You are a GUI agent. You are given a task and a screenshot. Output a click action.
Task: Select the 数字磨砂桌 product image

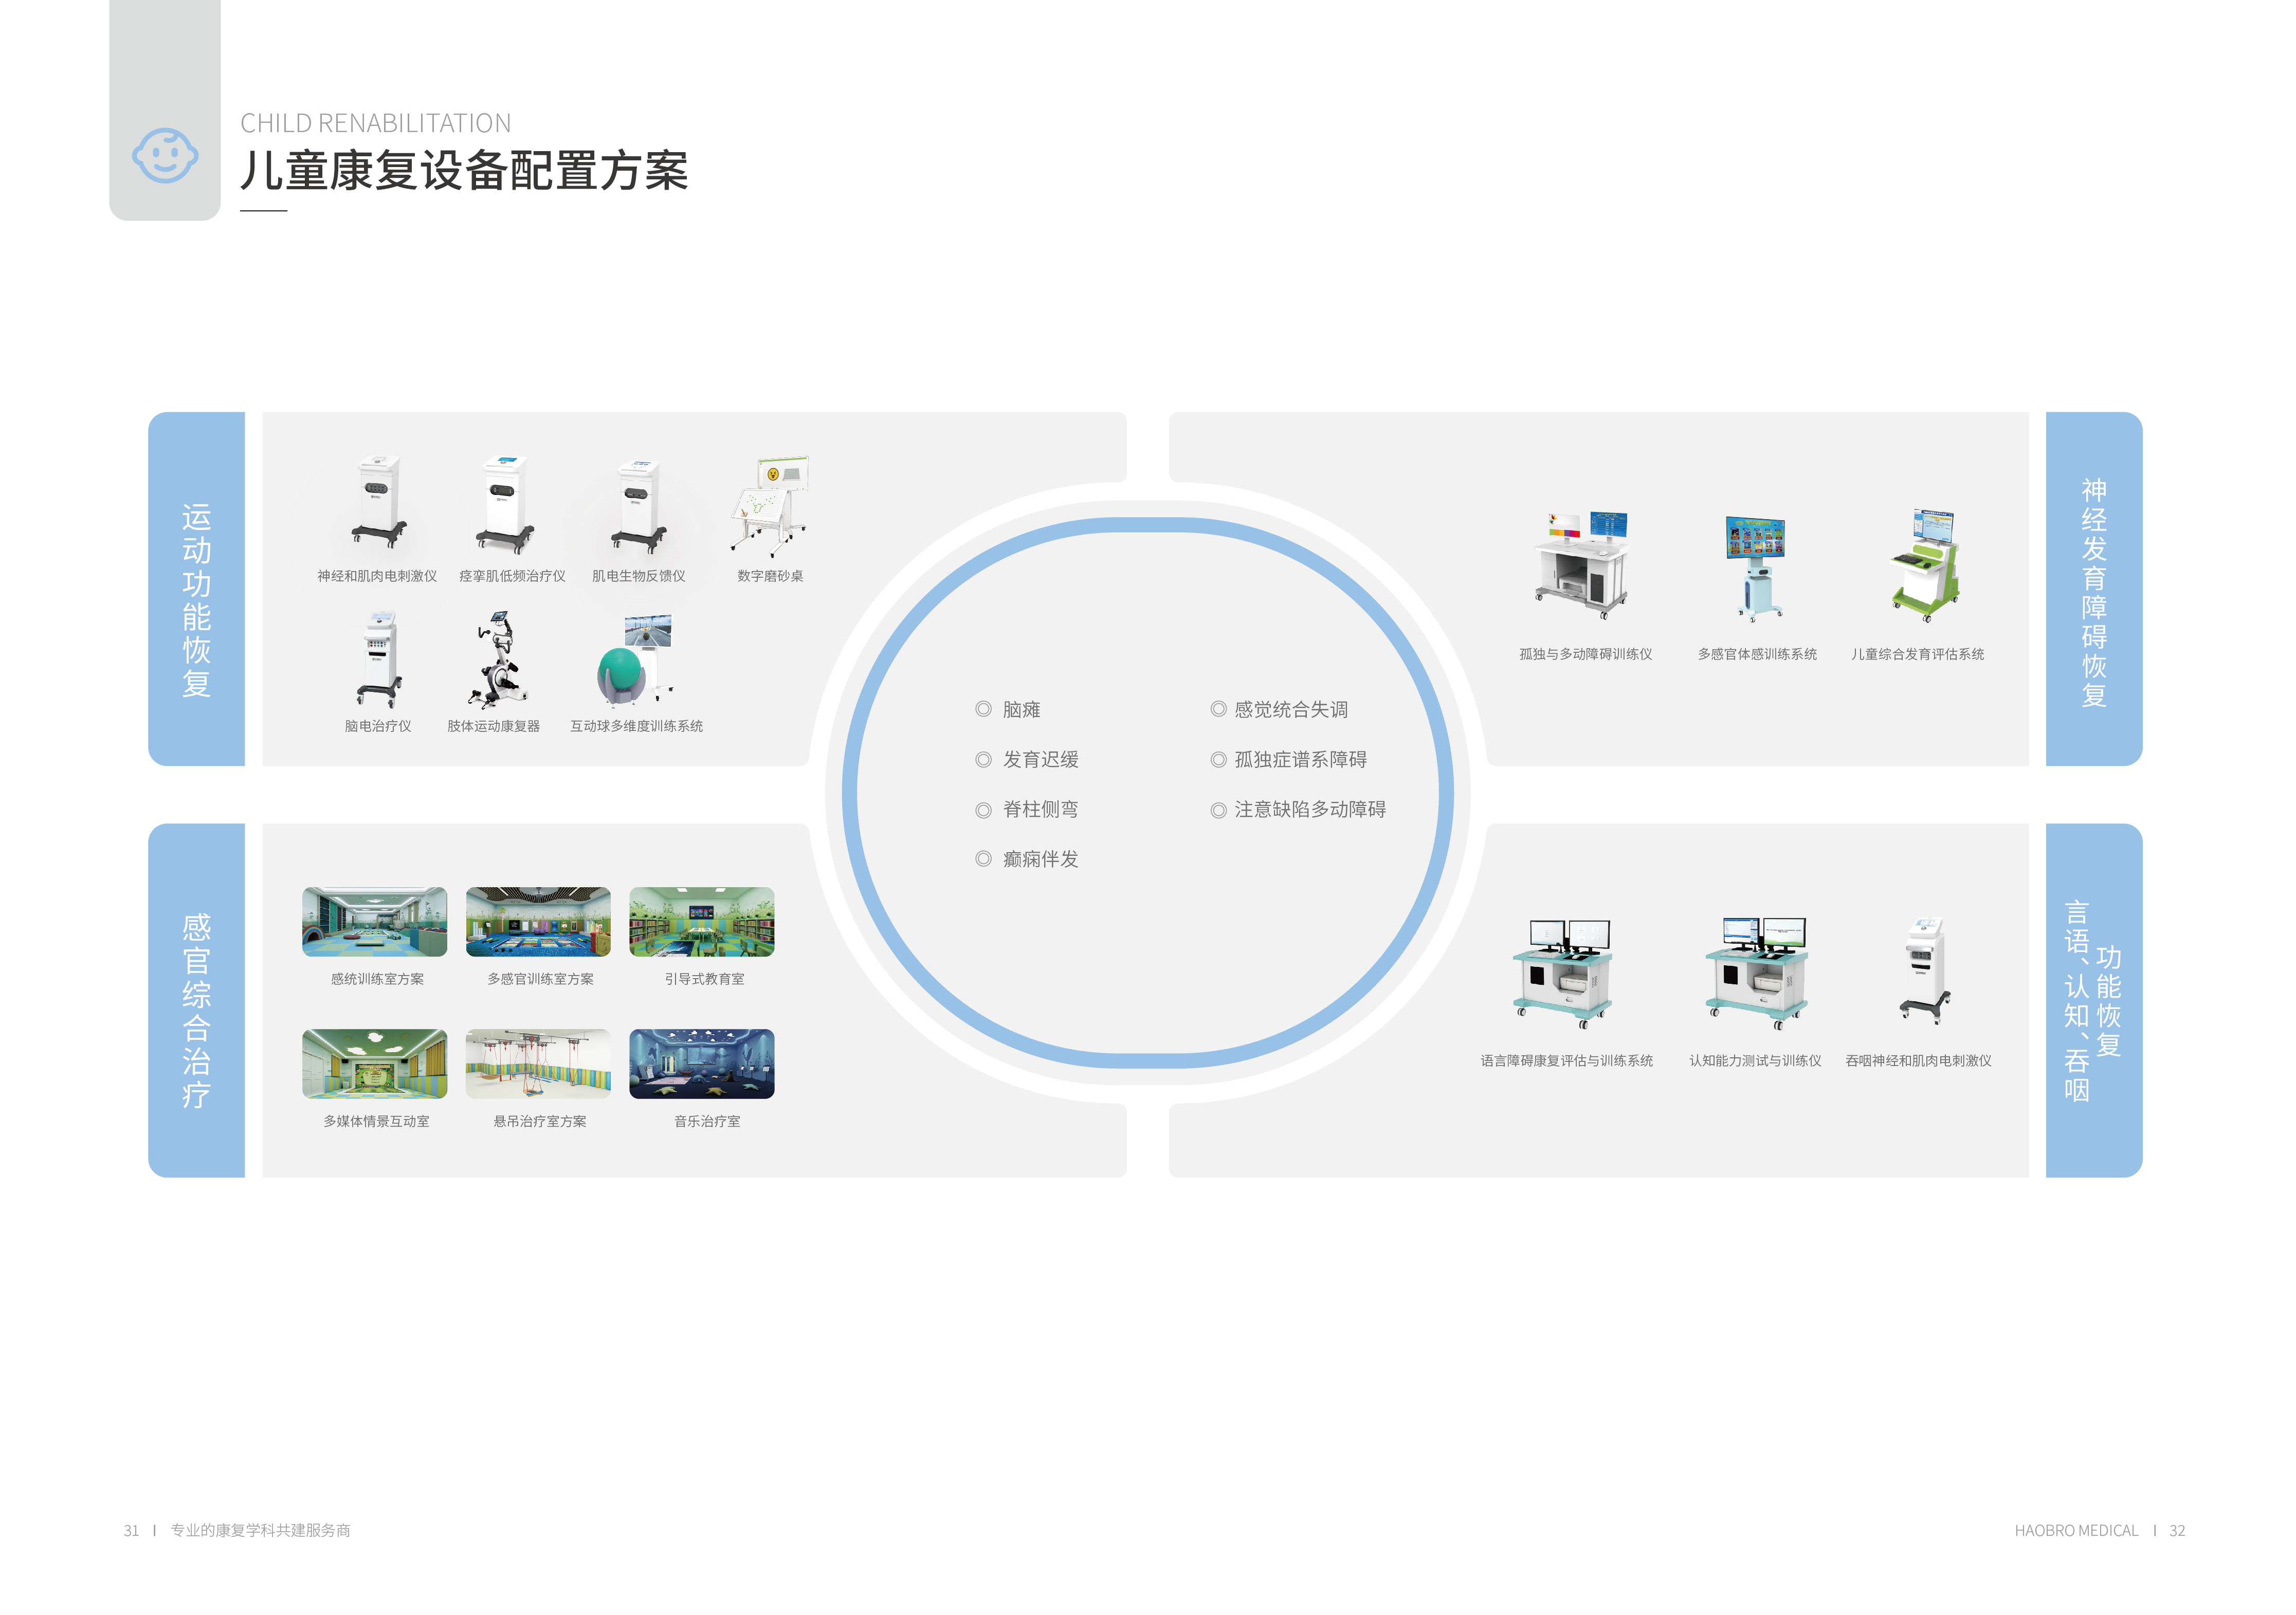coord(769,506)
